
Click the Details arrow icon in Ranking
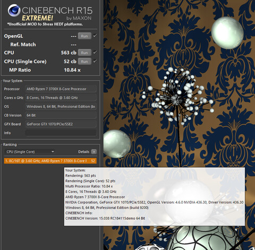coord(94,152)
